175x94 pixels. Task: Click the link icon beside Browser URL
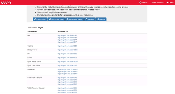[x=58, y=32]
